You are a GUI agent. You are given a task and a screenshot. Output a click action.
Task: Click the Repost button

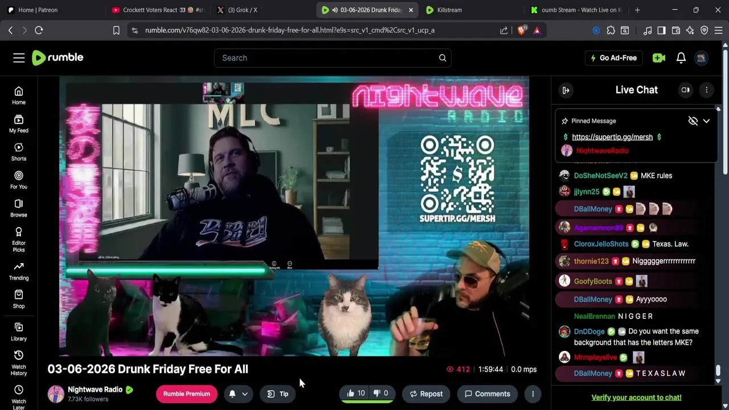click(x=426, y=393)
